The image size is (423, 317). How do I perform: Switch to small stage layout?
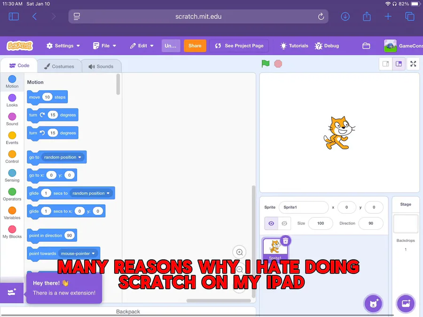386,64
